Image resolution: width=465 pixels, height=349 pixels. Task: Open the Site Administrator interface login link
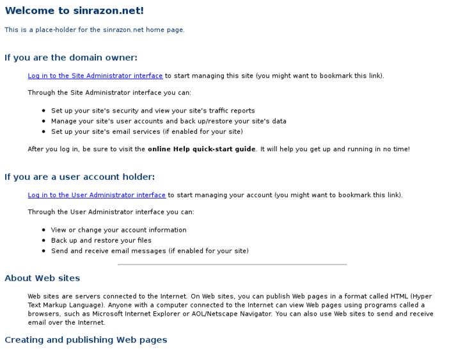pos(95,76)
